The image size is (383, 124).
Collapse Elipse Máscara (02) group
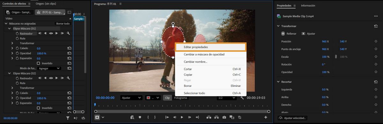click(x=10, y=73)
